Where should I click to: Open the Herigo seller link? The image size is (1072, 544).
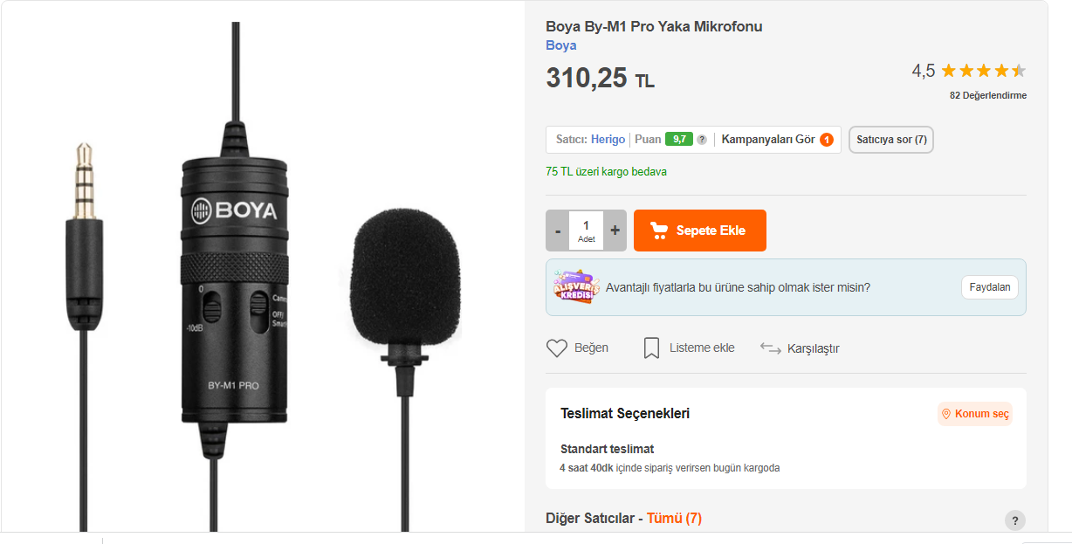click(x=608, y=140)
